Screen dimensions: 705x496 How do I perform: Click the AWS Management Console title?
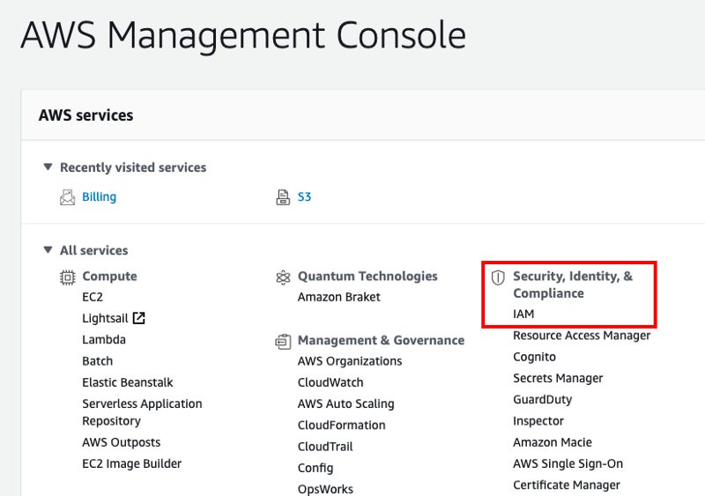(x=243, y=36)
